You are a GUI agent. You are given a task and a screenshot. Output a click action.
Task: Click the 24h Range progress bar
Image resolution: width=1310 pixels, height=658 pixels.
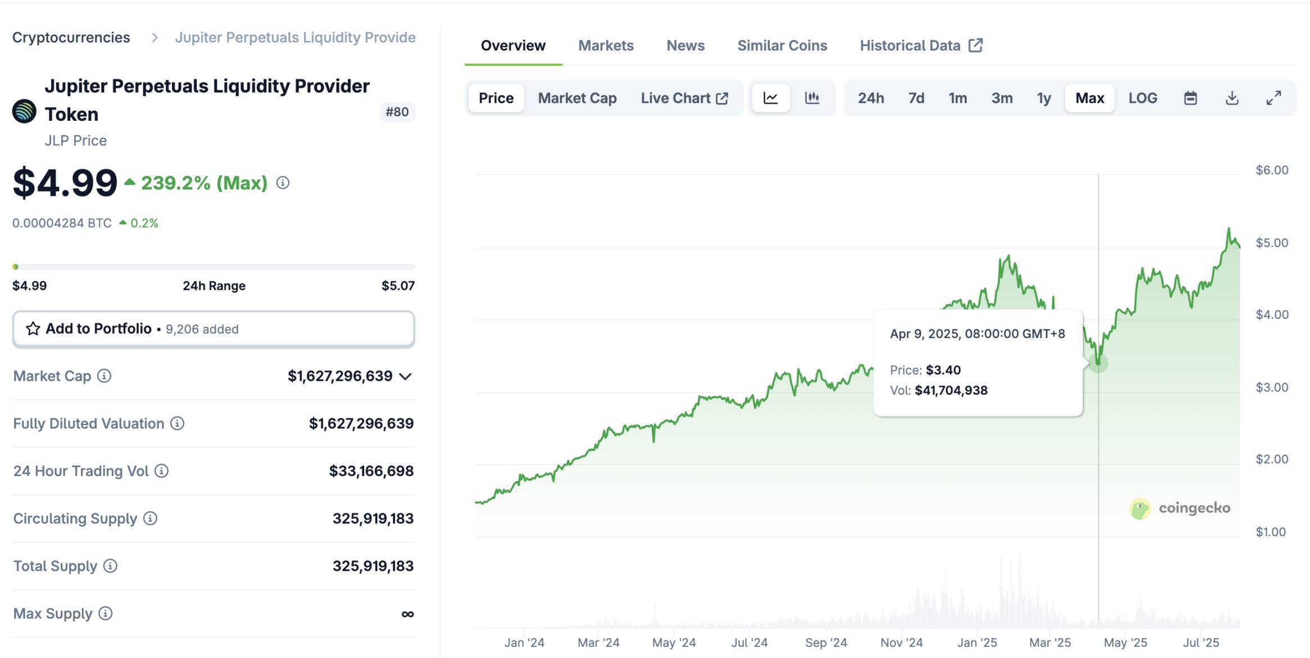pos(214,267)
